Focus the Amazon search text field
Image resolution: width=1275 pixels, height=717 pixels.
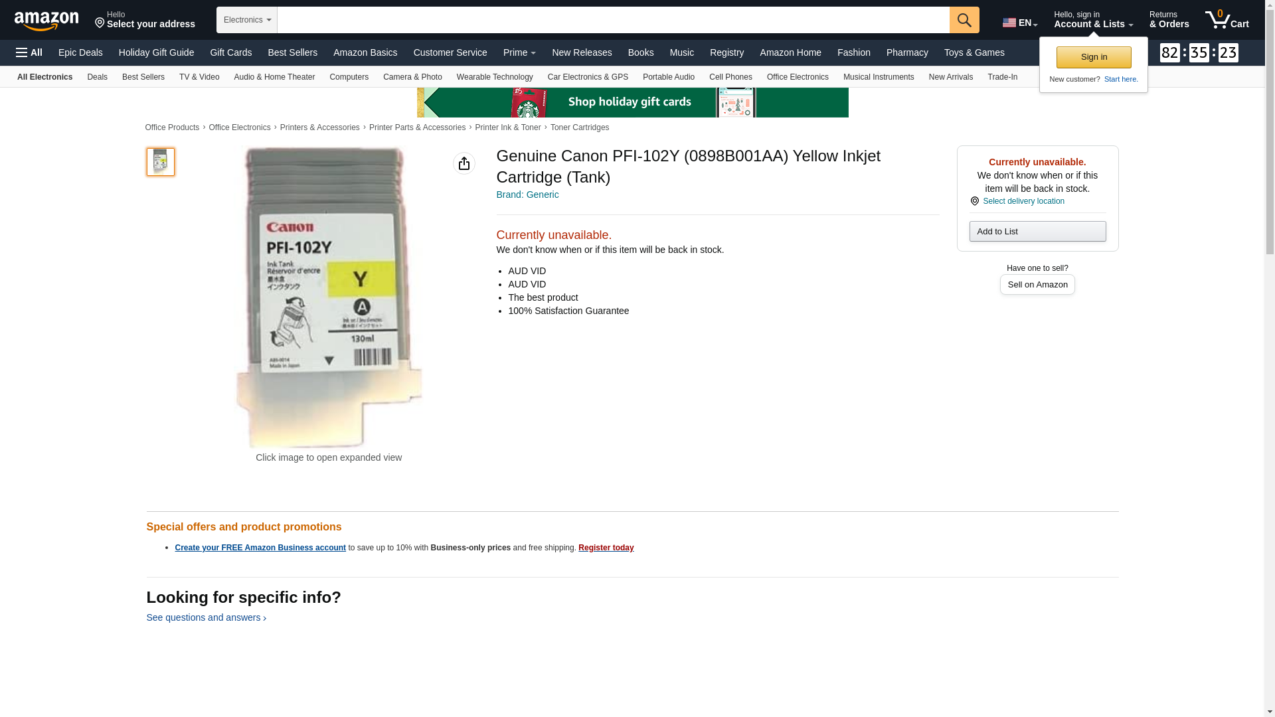(x=613, y=20)
